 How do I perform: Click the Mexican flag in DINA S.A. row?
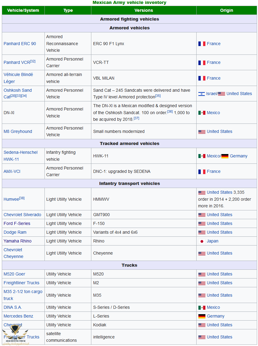(202, 307)
